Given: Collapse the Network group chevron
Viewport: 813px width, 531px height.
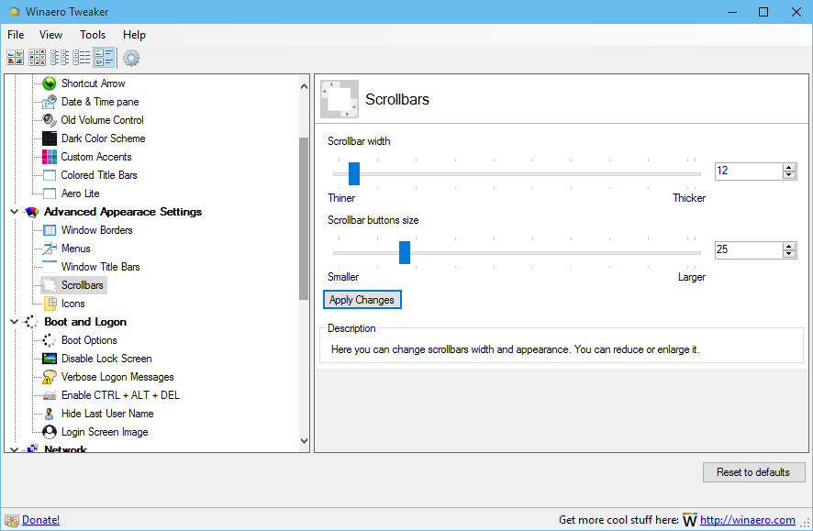Looking at the screenshot, I should click(x=14, y=449).
